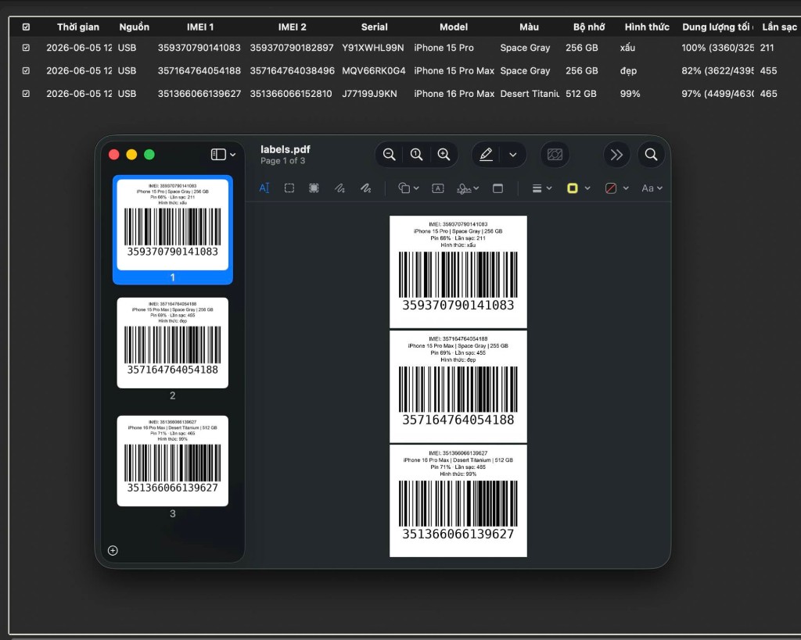Screen dimensions: 801x640
Task: Click the 512 GB memory cell
Action: 581,94
